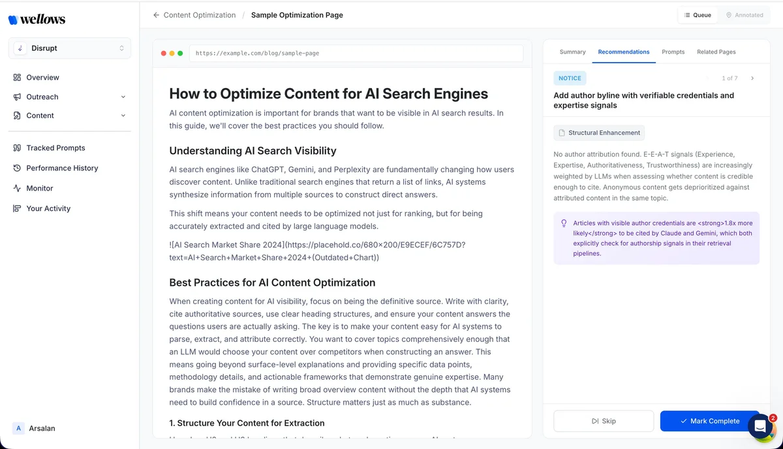Open the Related Pages tab

[x=716, y=52]
